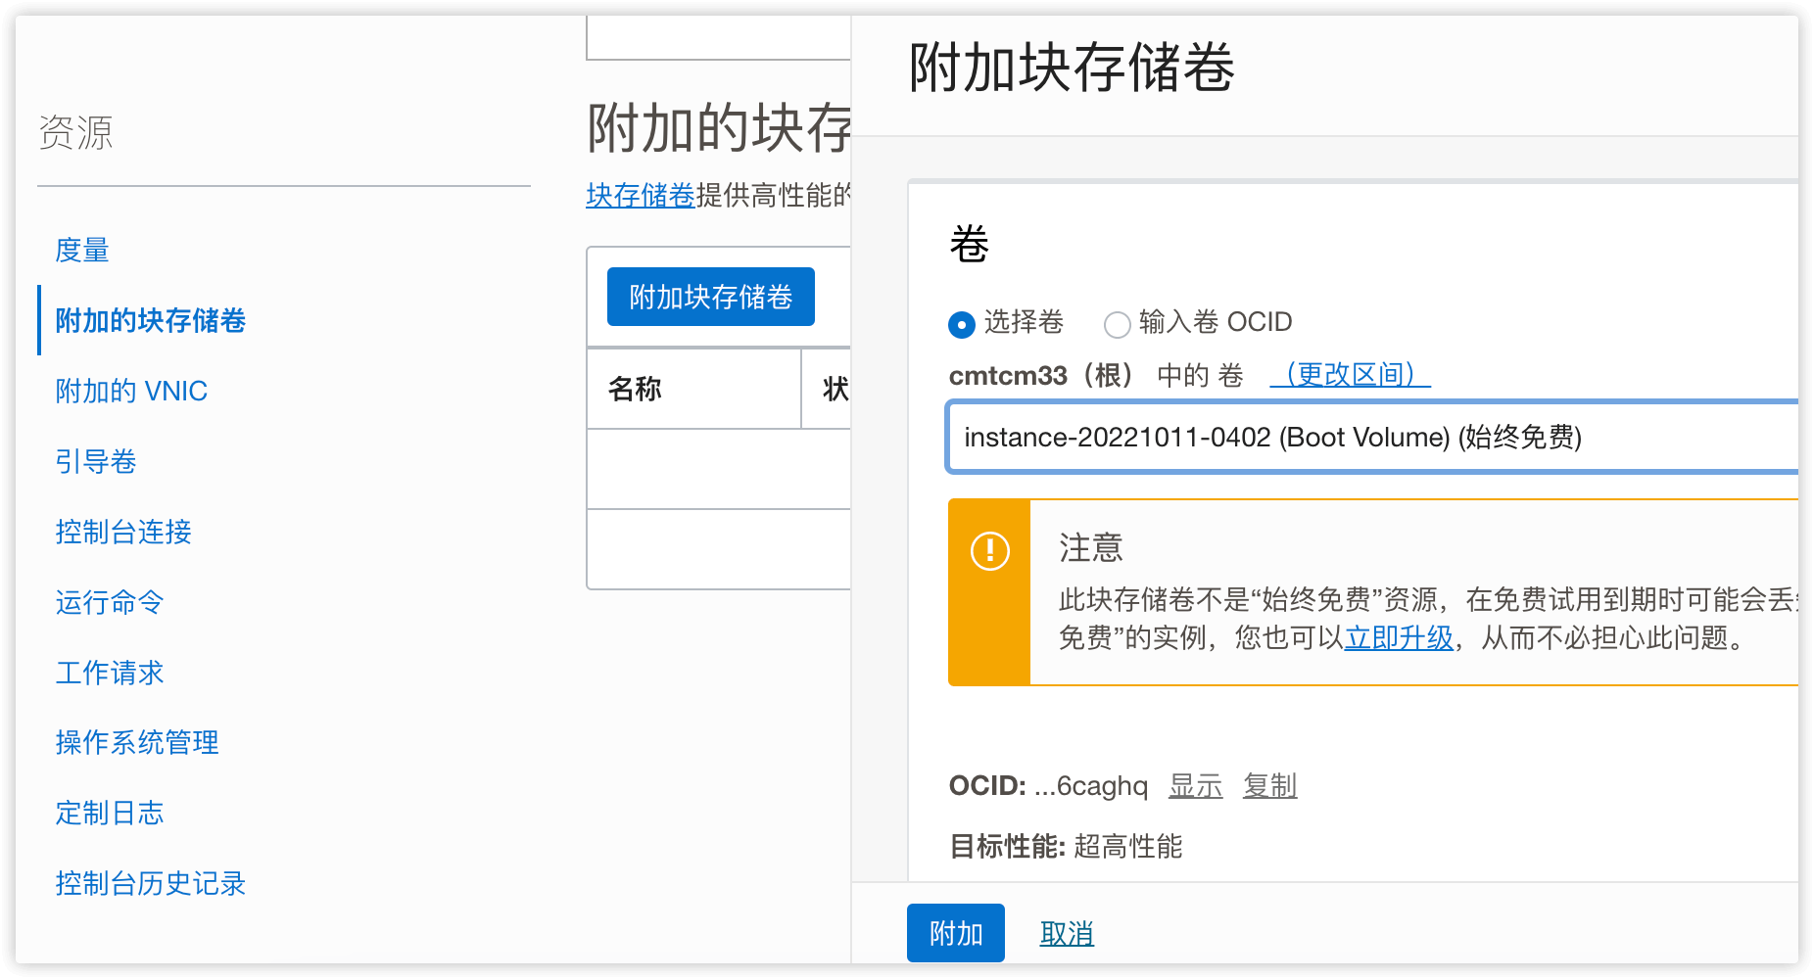Copy the OCID using 复制

click(1269, 786)
